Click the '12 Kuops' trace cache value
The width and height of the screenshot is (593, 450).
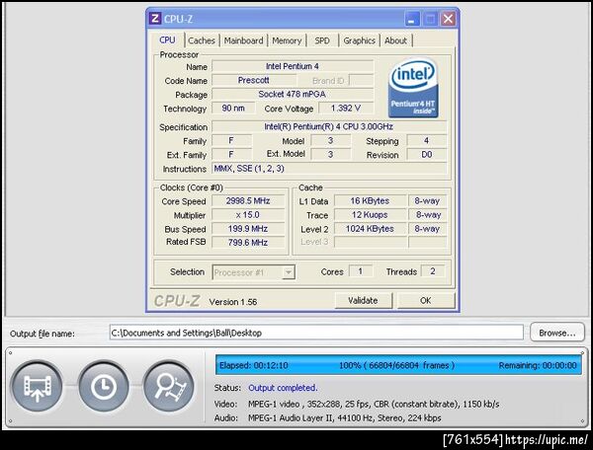pos(370,215)
